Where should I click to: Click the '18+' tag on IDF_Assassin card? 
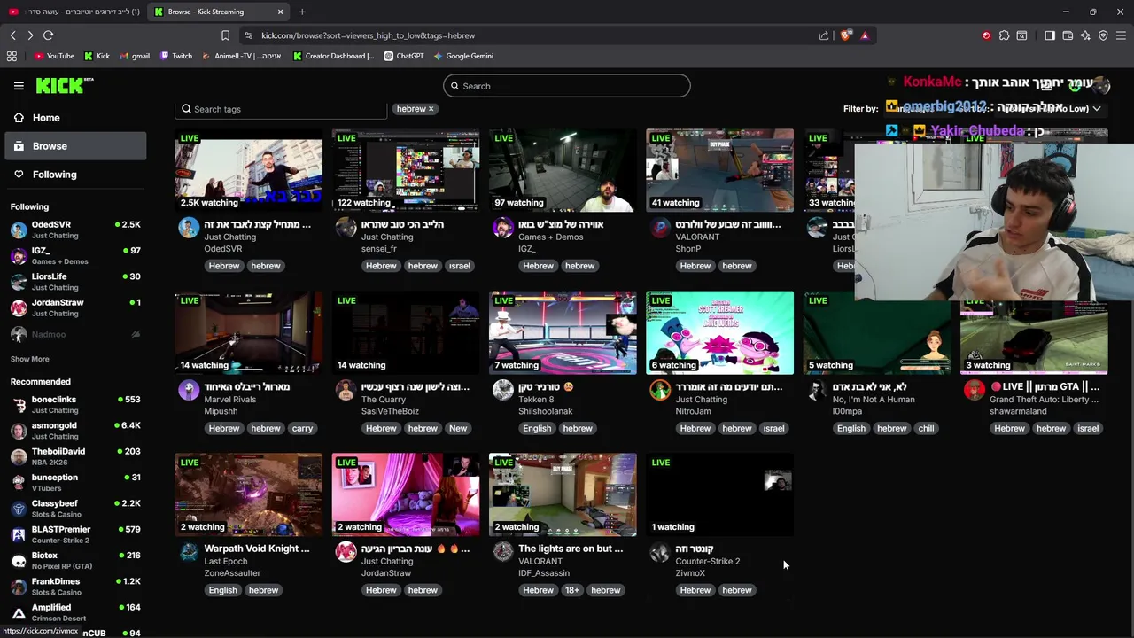click(572, 590)
